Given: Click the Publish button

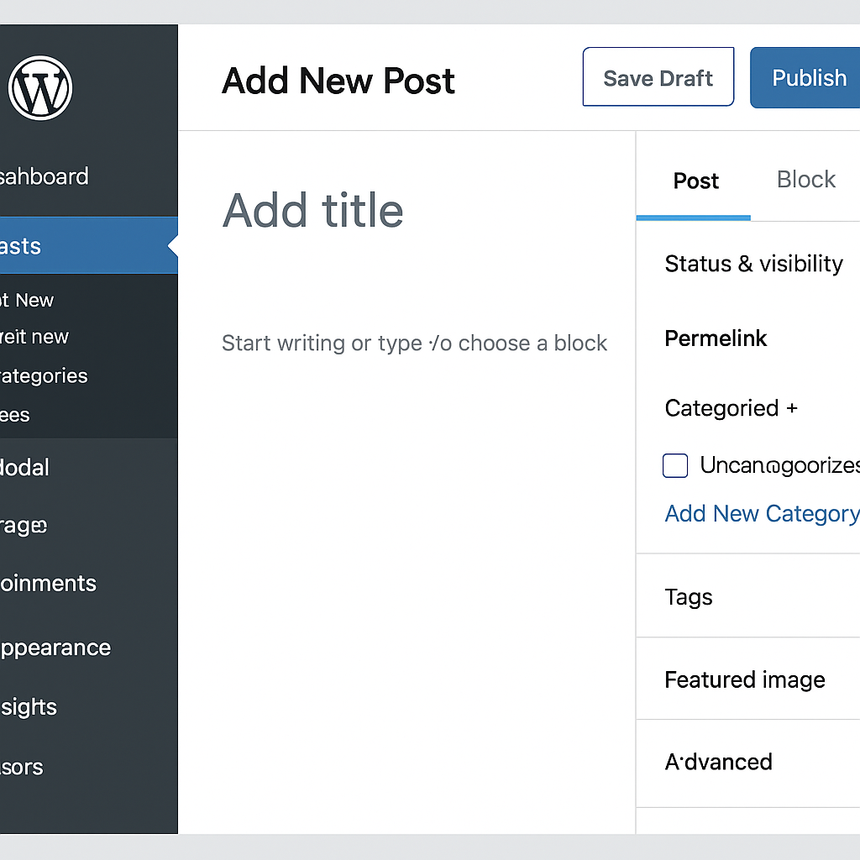Looking at the screenshot, I should 809,77.
